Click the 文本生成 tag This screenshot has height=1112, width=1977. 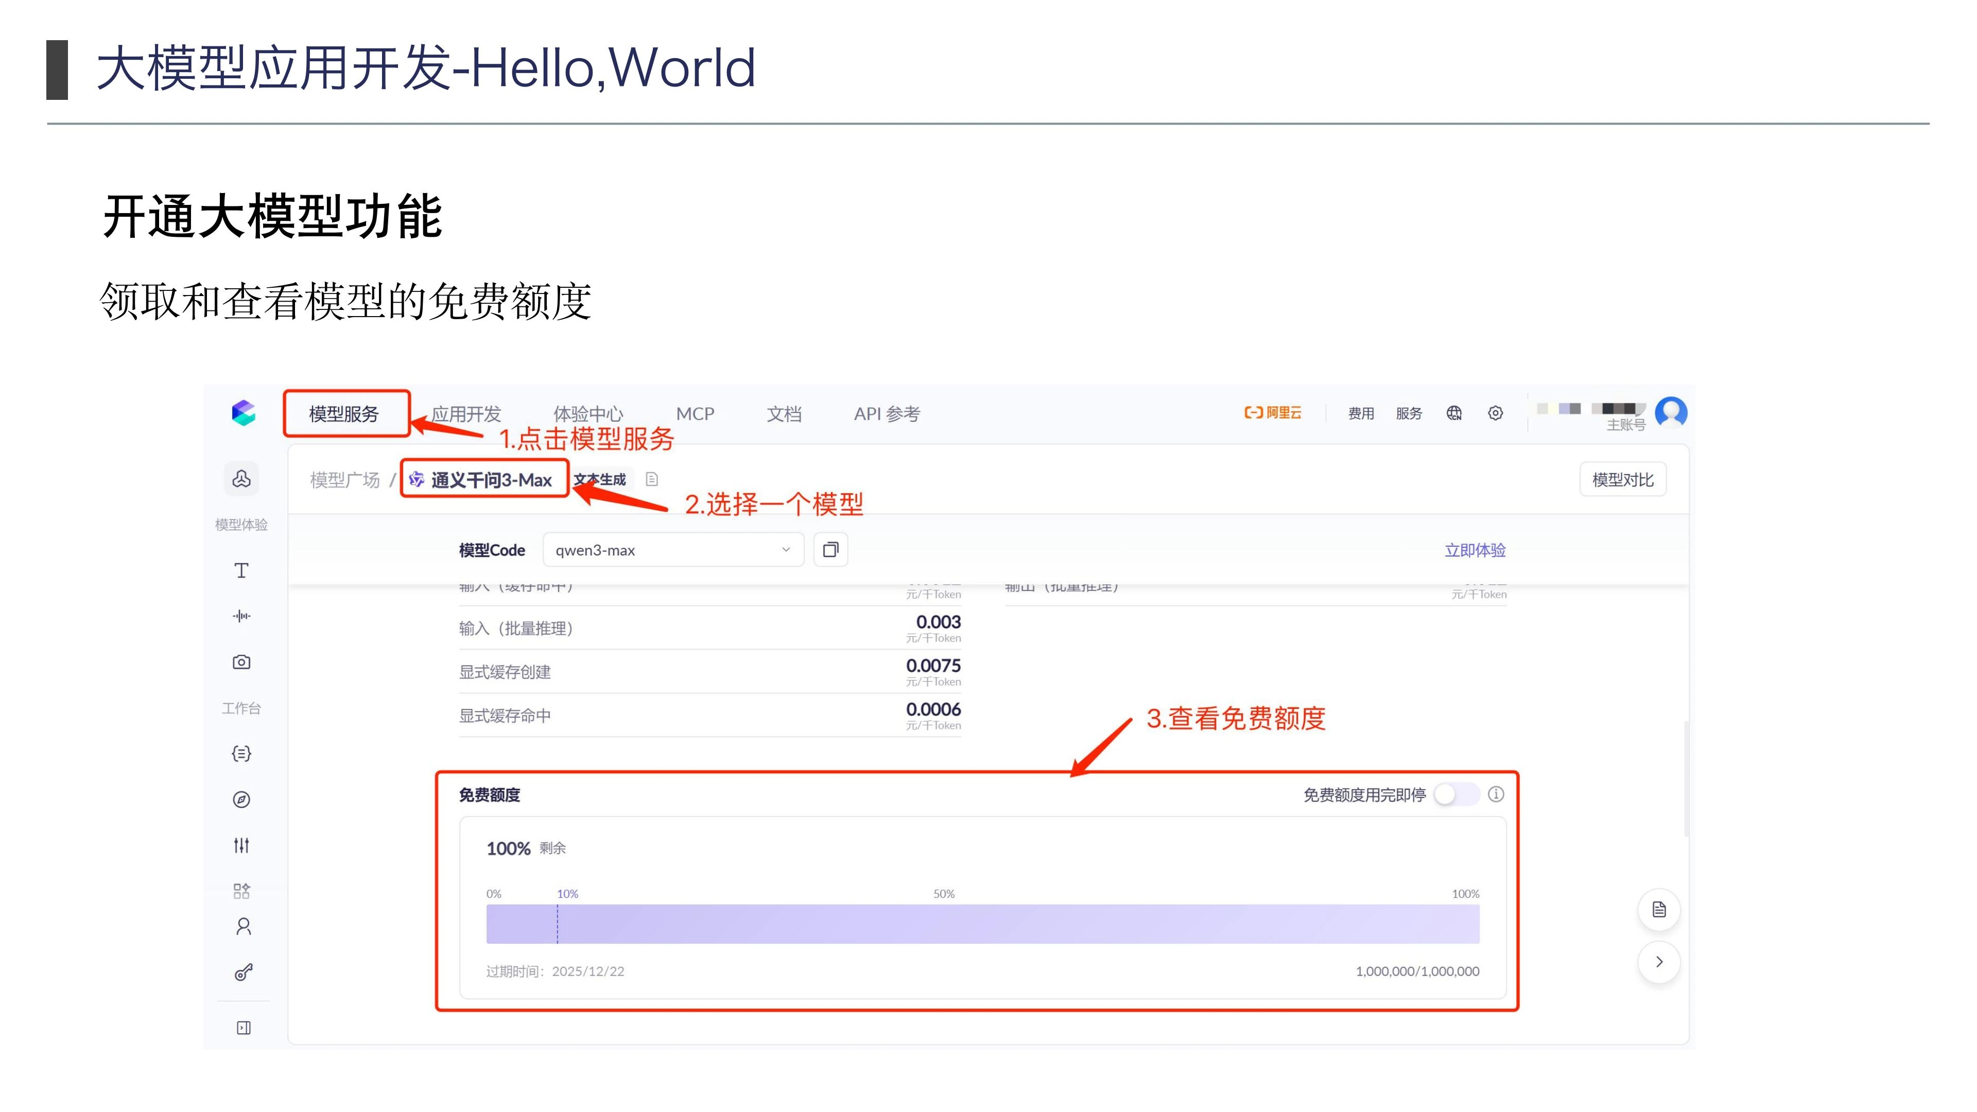point(601,480)
